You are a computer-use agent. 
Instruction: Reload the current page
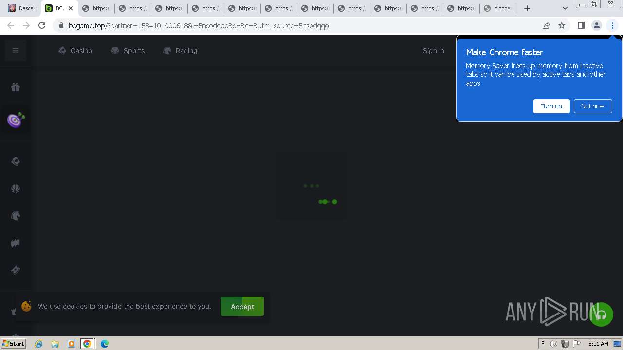(x=42, y=25)
